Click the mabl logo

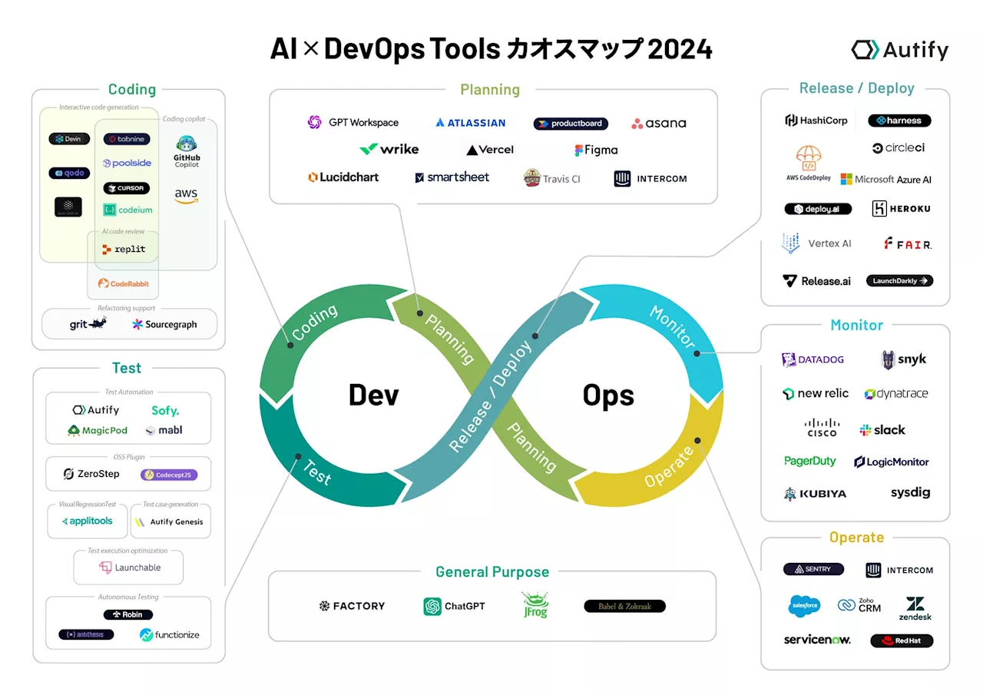(164, 430)
